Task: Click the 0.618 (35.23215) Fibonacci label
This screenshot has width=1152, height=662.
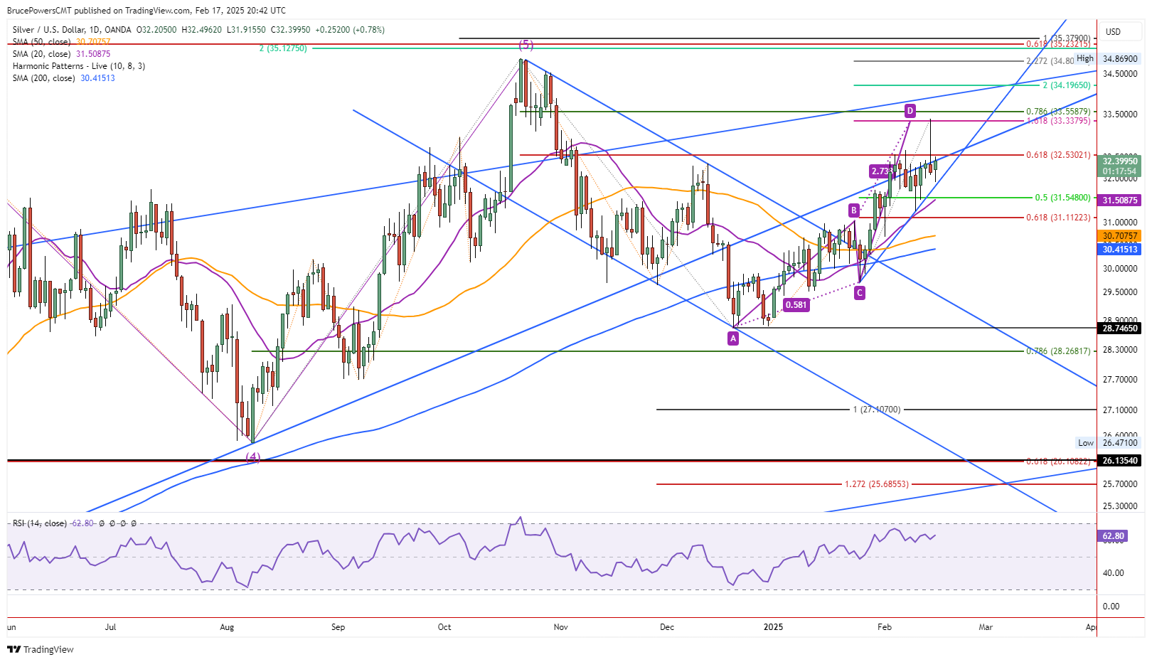Action: click(1058, 44)
